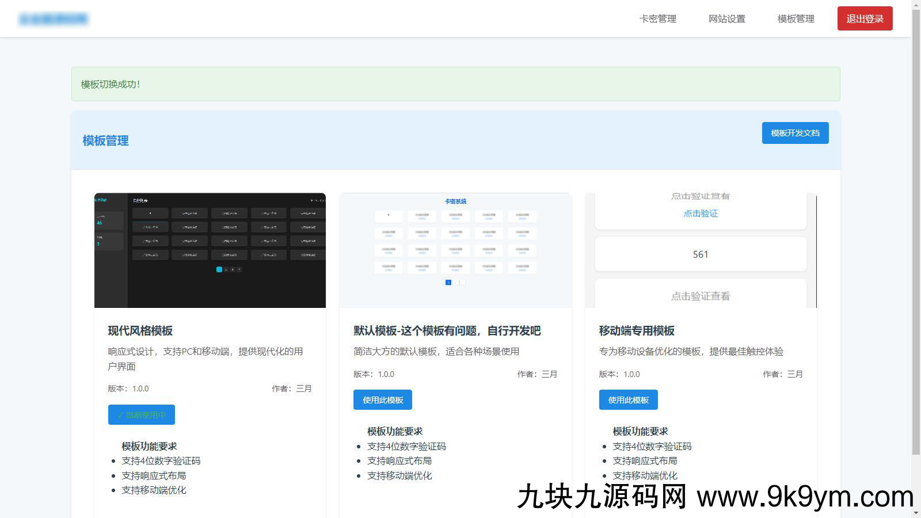Image resolution: width=921 pixels, height=518 pixels.
Task: Click the blue 模板管理 panel heading
Action: 105,141
